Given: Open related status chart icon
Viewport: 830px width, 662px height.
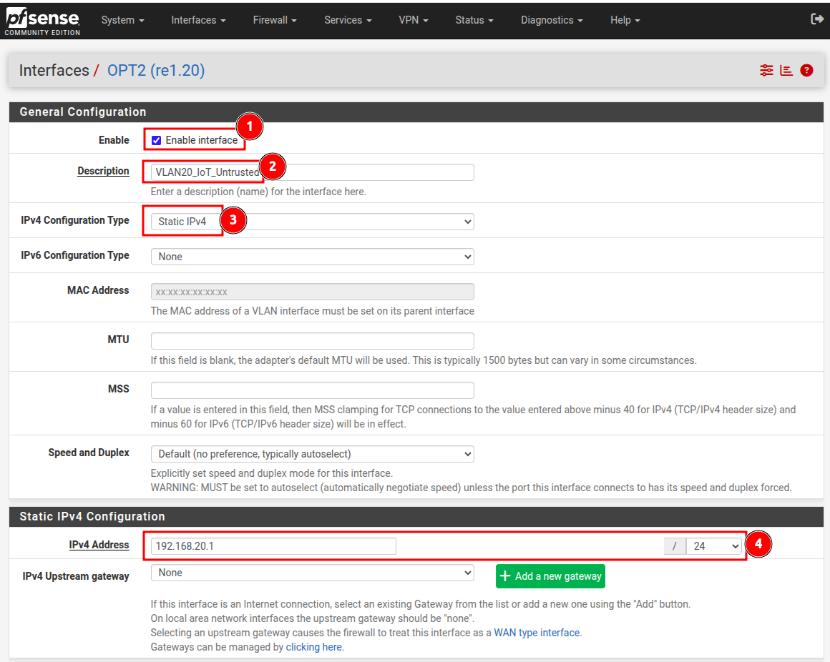Looking at the screenshot, I should (786, 70).
